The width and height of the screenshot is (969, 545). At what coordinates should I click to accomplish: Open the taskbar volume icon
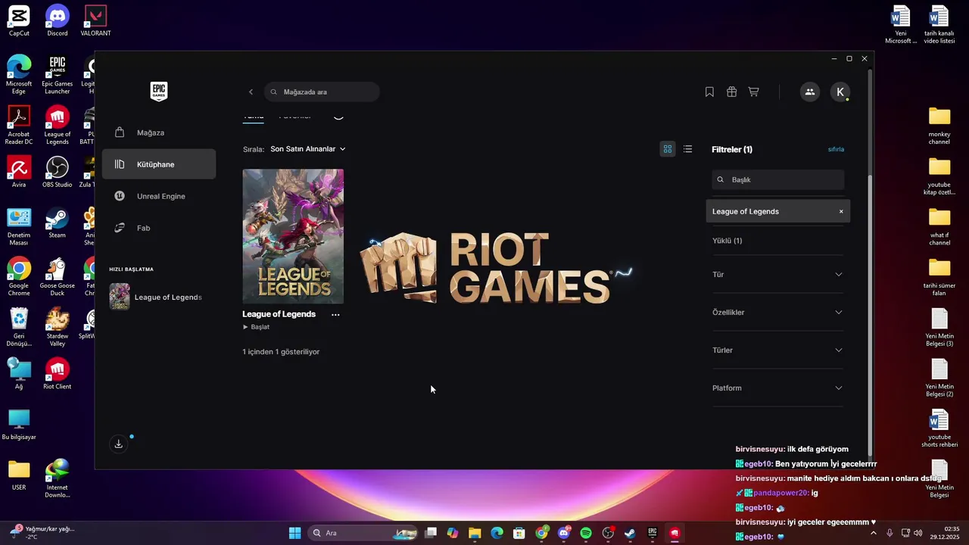(918, 533)
